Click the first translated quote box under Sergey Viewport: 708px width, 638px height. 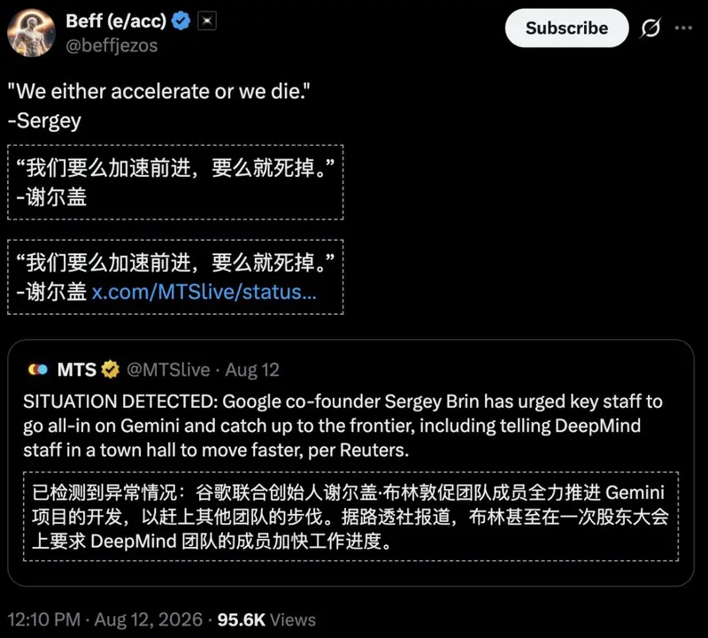[175, 182]
